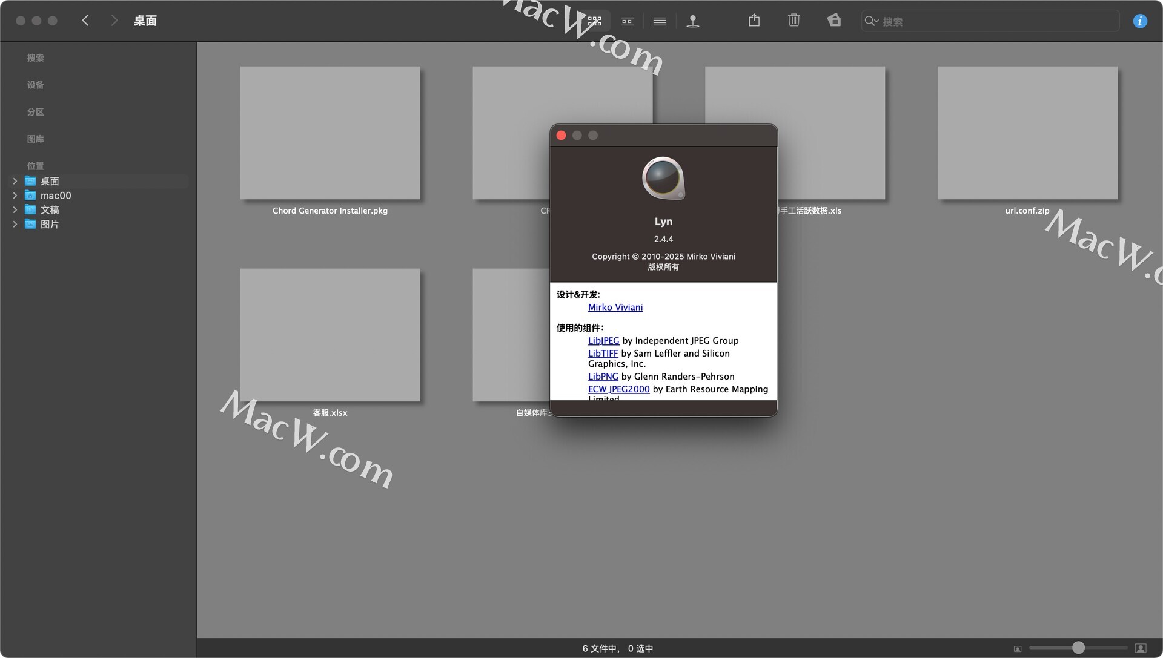Select the url.conf.zip thumbnail

click(1027, 133)
